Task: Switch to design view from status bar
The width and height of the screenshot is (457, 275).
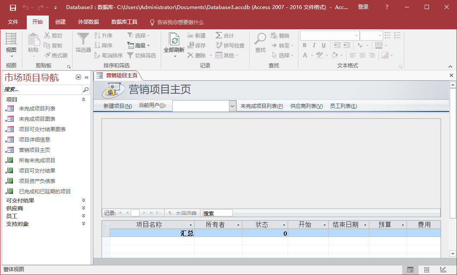Action: 443,270
